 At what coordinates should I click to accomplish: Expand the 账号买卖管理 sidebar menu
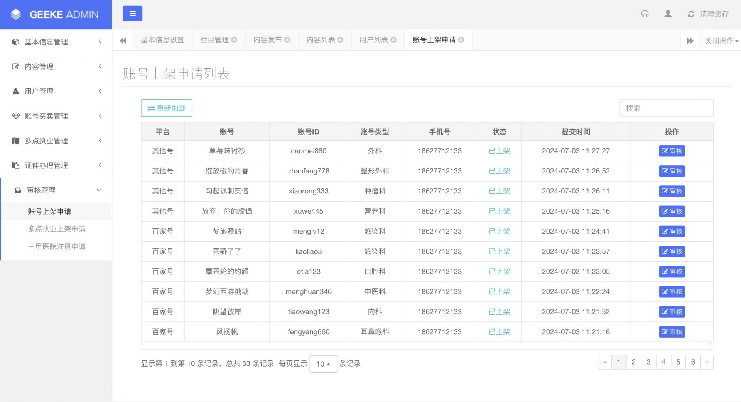click(x=56, y=116)
